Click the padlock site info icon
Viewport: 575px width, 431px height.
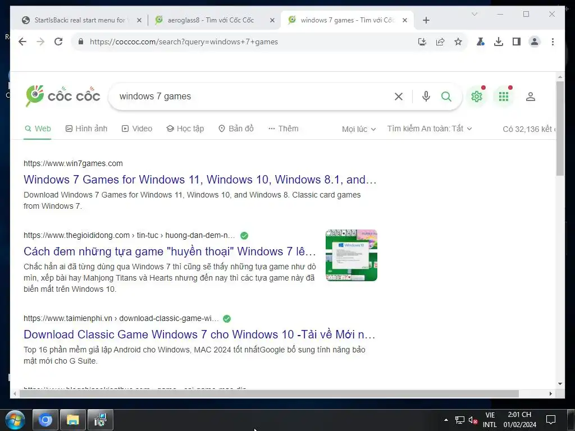point(81,42)
